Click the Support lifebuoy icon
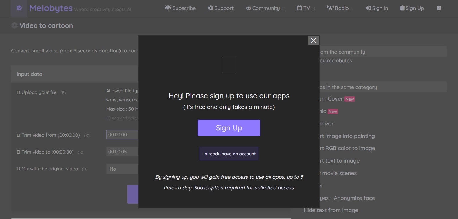458x219 pixels. (211, 8)
